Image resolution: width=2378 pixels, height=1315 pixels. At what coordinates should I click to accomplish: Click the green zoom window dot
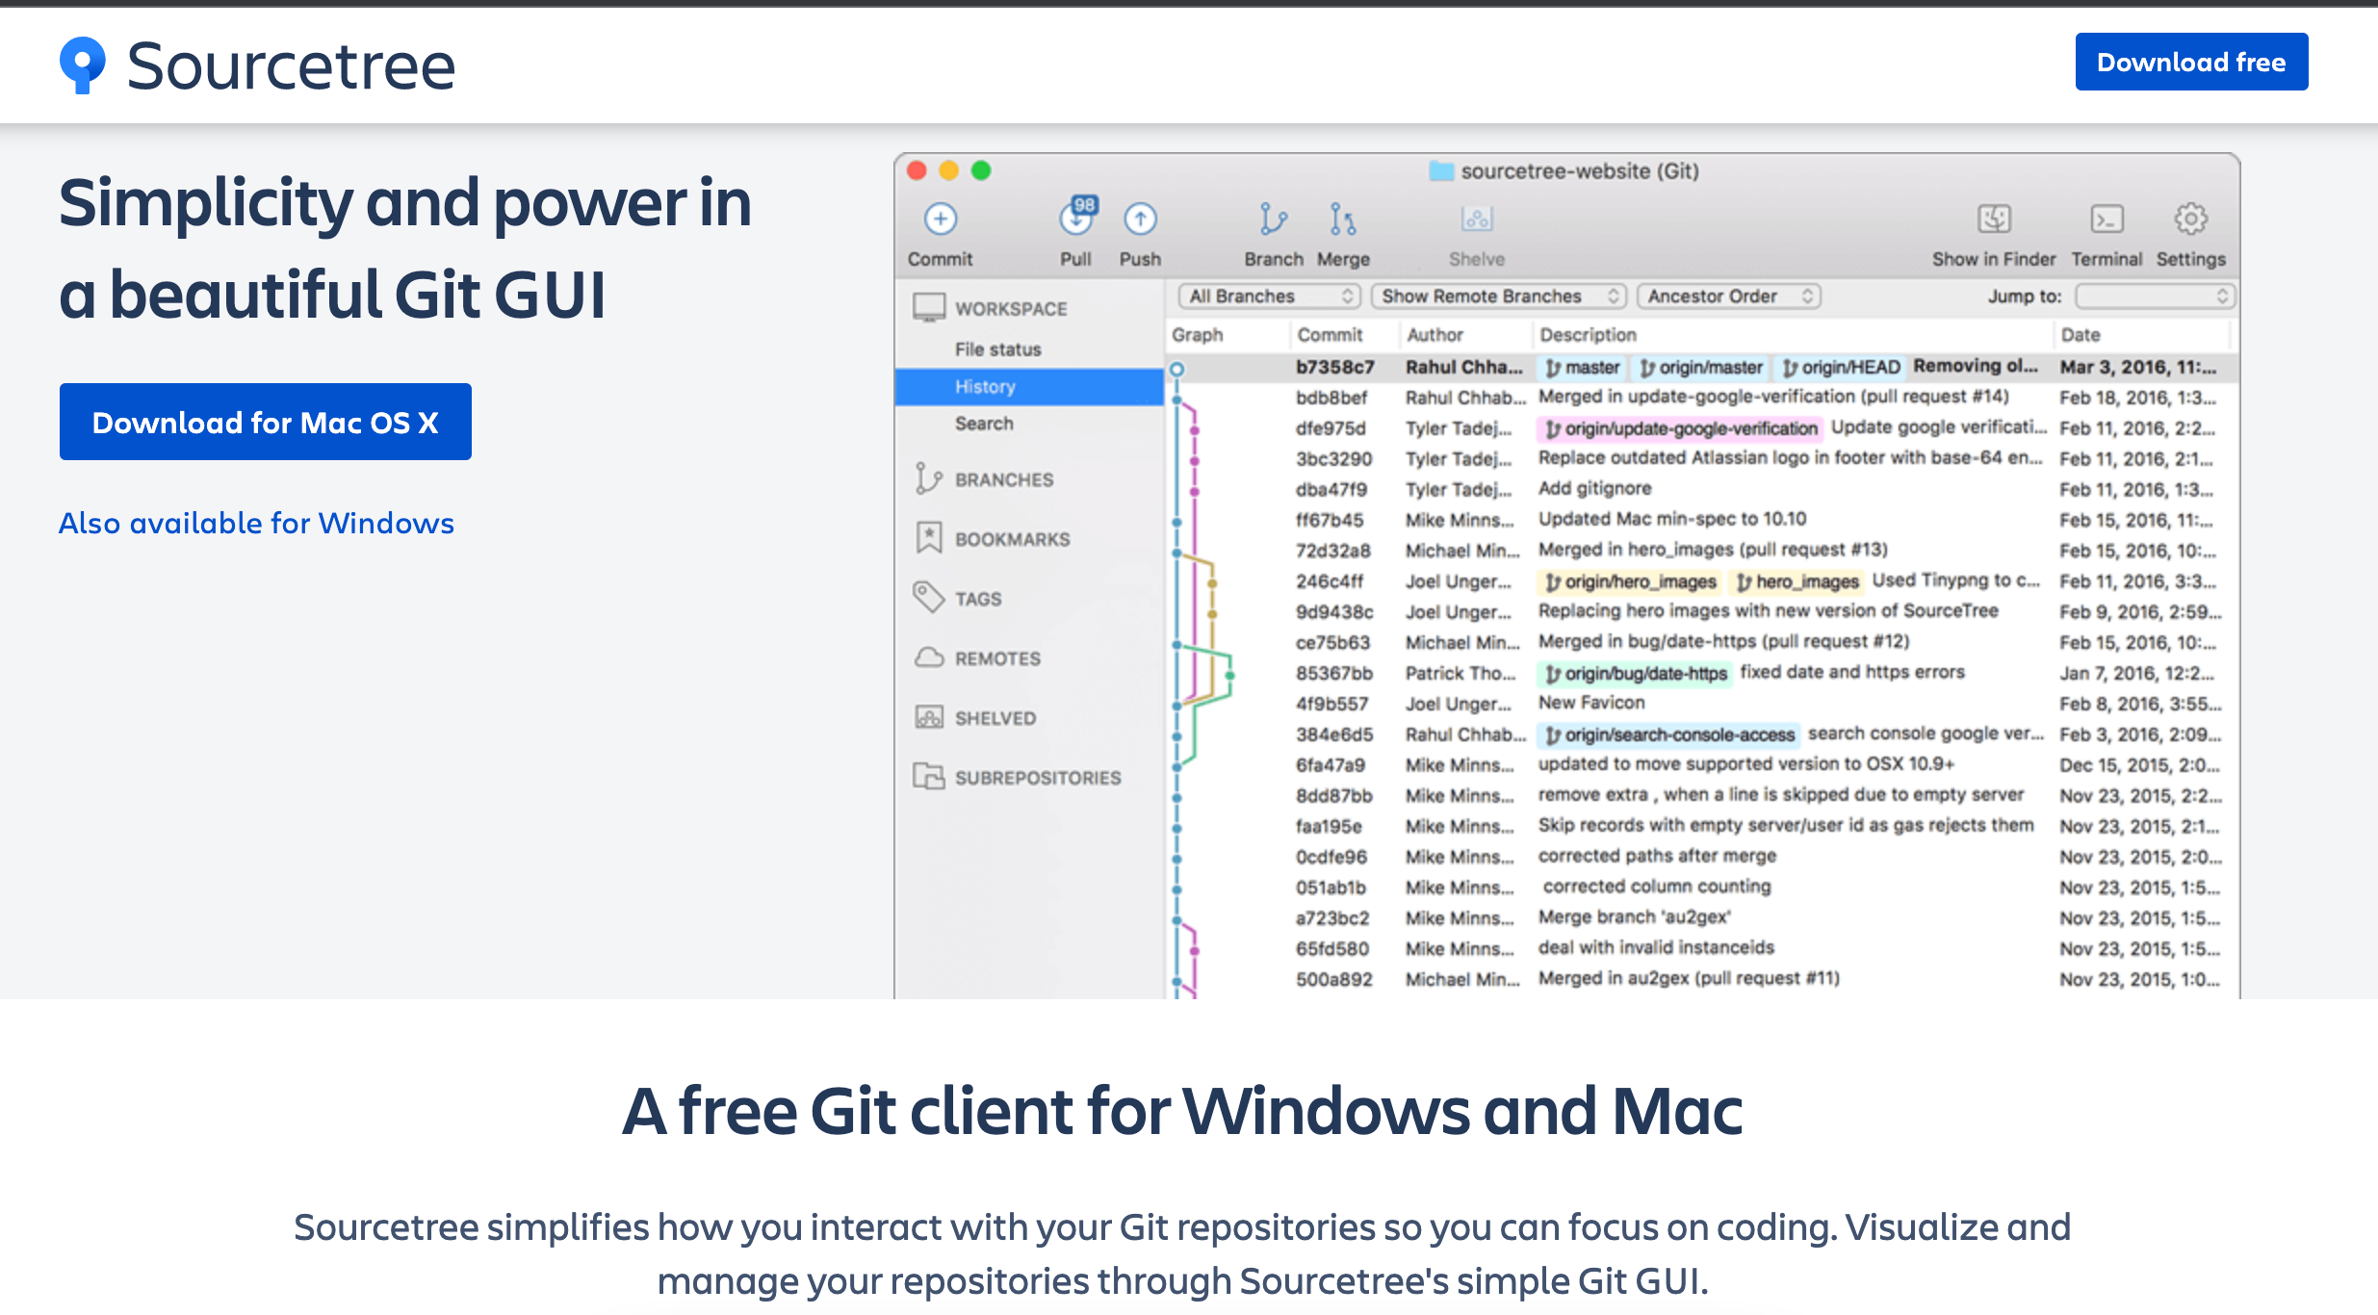(x=981, y=170)
